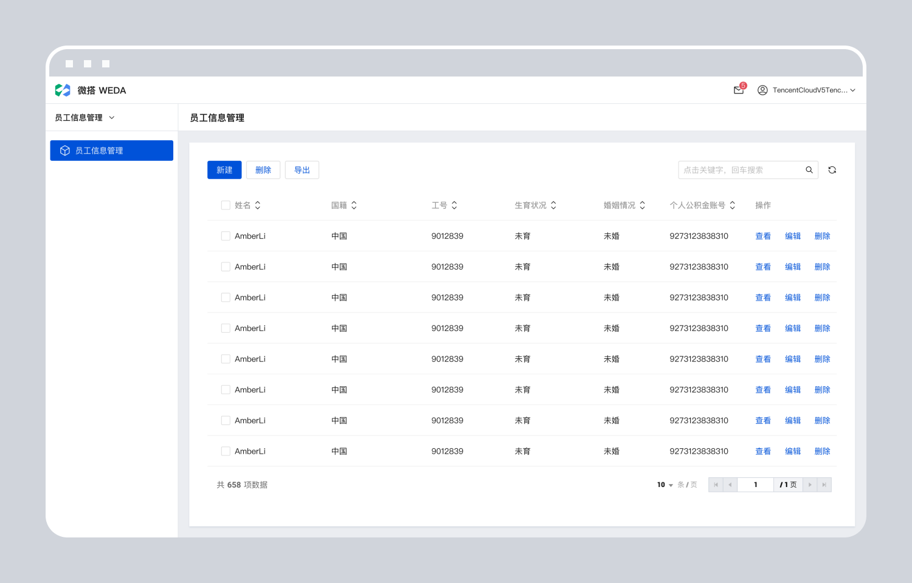This screenshot has width=912, height=583.
Task: Sort by 生育状况 column
Action: click(x=553, y=205)
